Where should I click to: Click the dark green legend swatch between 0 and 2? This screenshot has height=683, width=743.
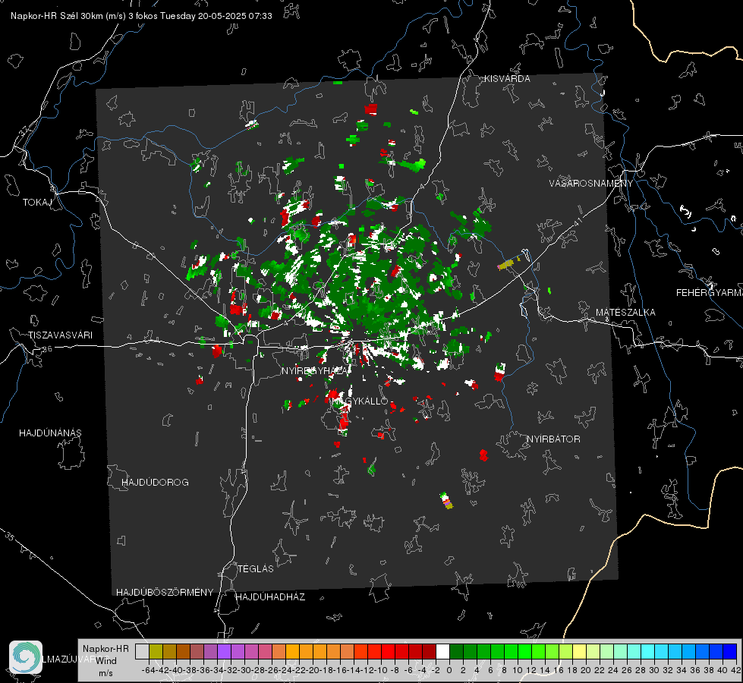point(456,651)
